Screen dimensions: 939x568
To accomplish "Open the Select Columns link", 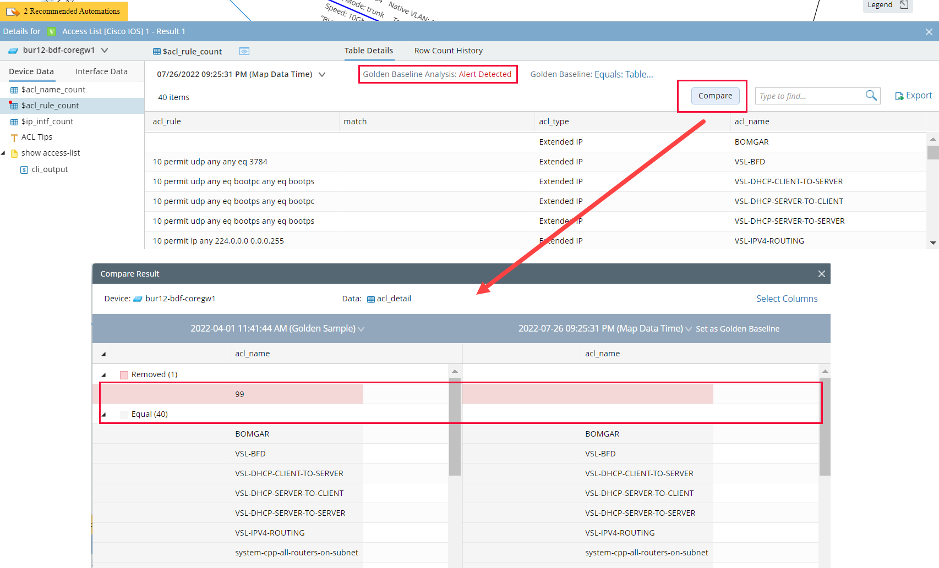I will 787,299.
